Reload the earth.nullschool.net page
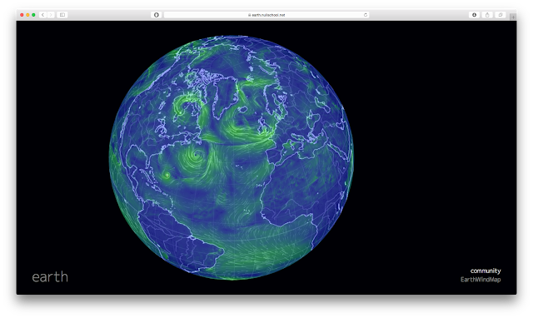Image resolution: width=533 pixels, height=318 pixels. 366,15
